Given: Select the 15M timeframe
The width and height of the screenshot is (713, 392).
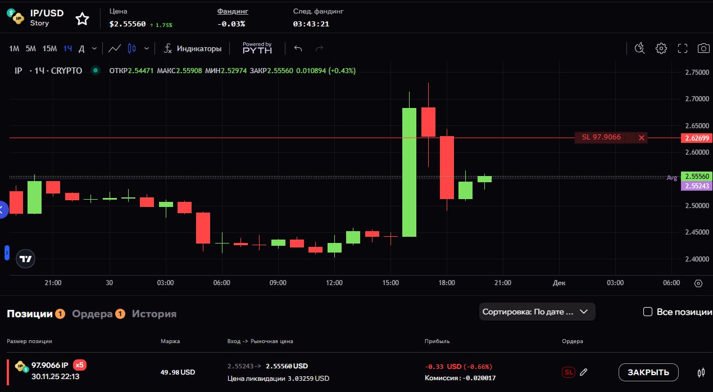Looking at the screenshot, I should 49,48.
